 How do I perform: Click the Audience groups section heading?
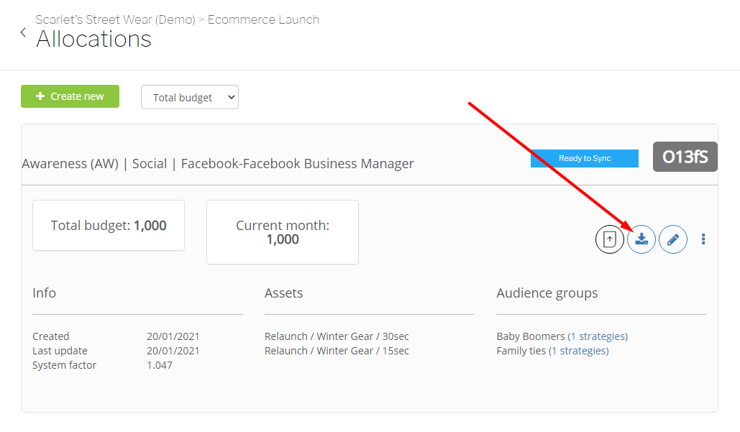point(547,293)
